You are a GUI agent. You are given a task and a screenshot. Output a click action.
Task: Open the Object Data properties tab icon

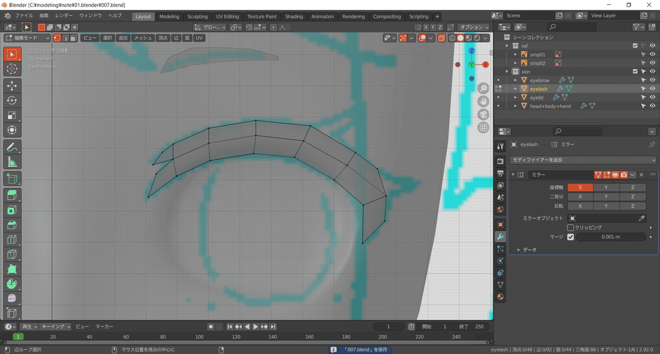(500, 285)
